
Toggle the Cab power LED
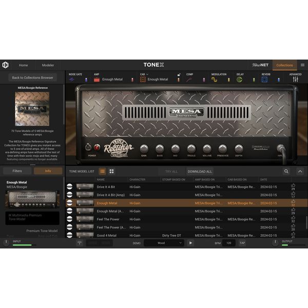(179, 80)
